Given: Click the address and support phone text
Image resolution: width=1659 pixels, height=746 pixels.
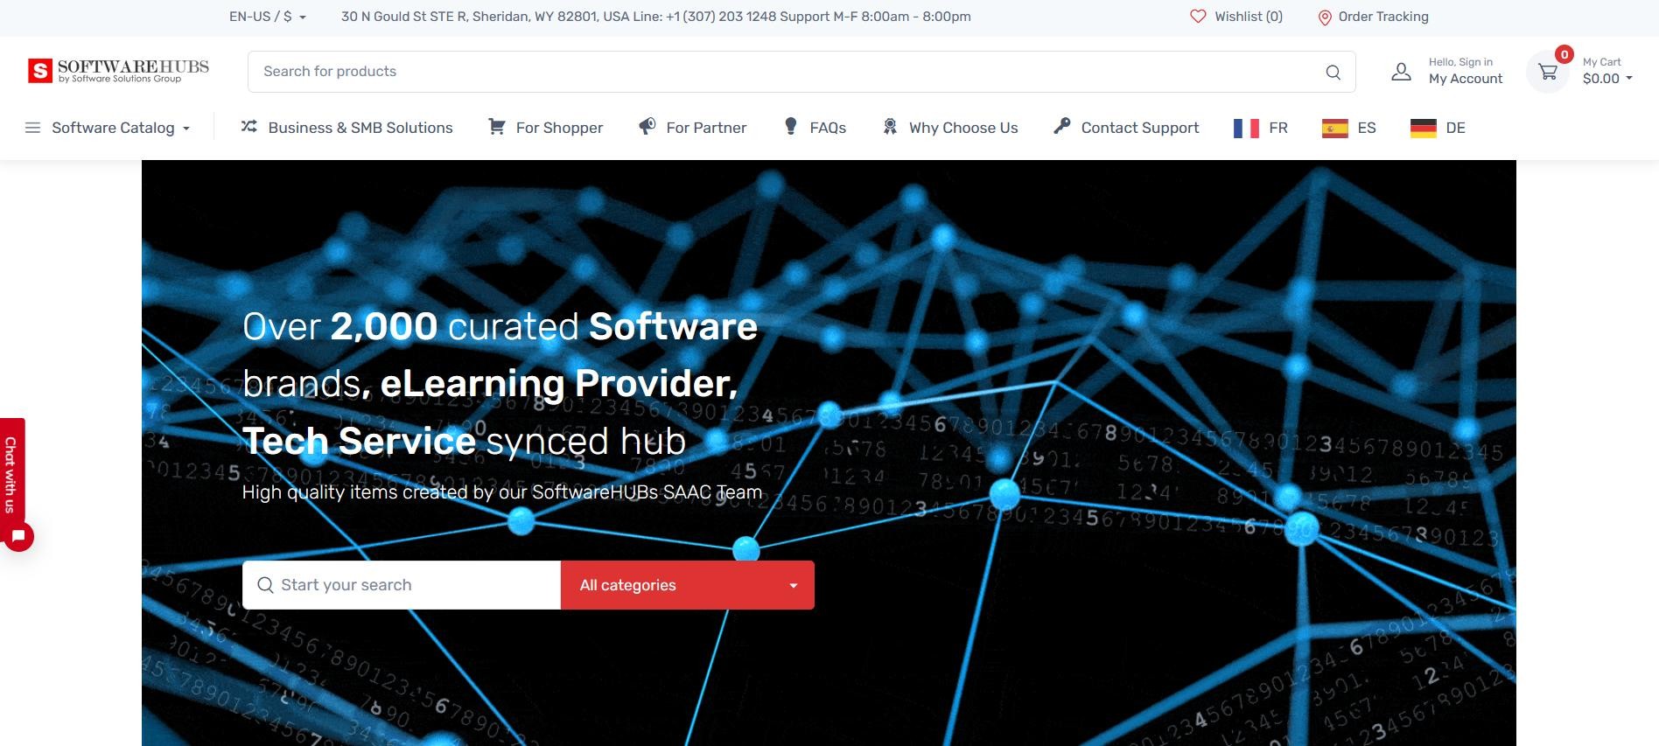Looking at the screenshot, I should [x=656, y=17].
